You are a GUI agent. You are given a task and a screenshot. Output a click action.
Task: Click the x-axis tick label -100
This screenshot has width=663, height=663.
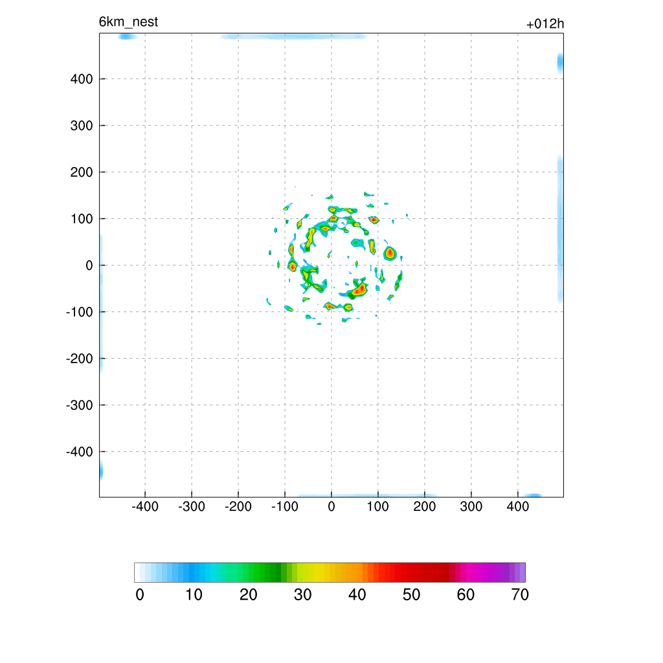pos(285,506)
